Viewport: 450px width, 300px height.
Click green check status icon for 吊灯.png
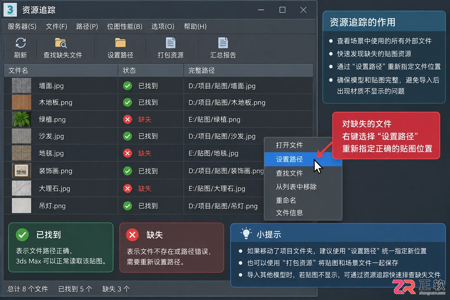(127, 206)
